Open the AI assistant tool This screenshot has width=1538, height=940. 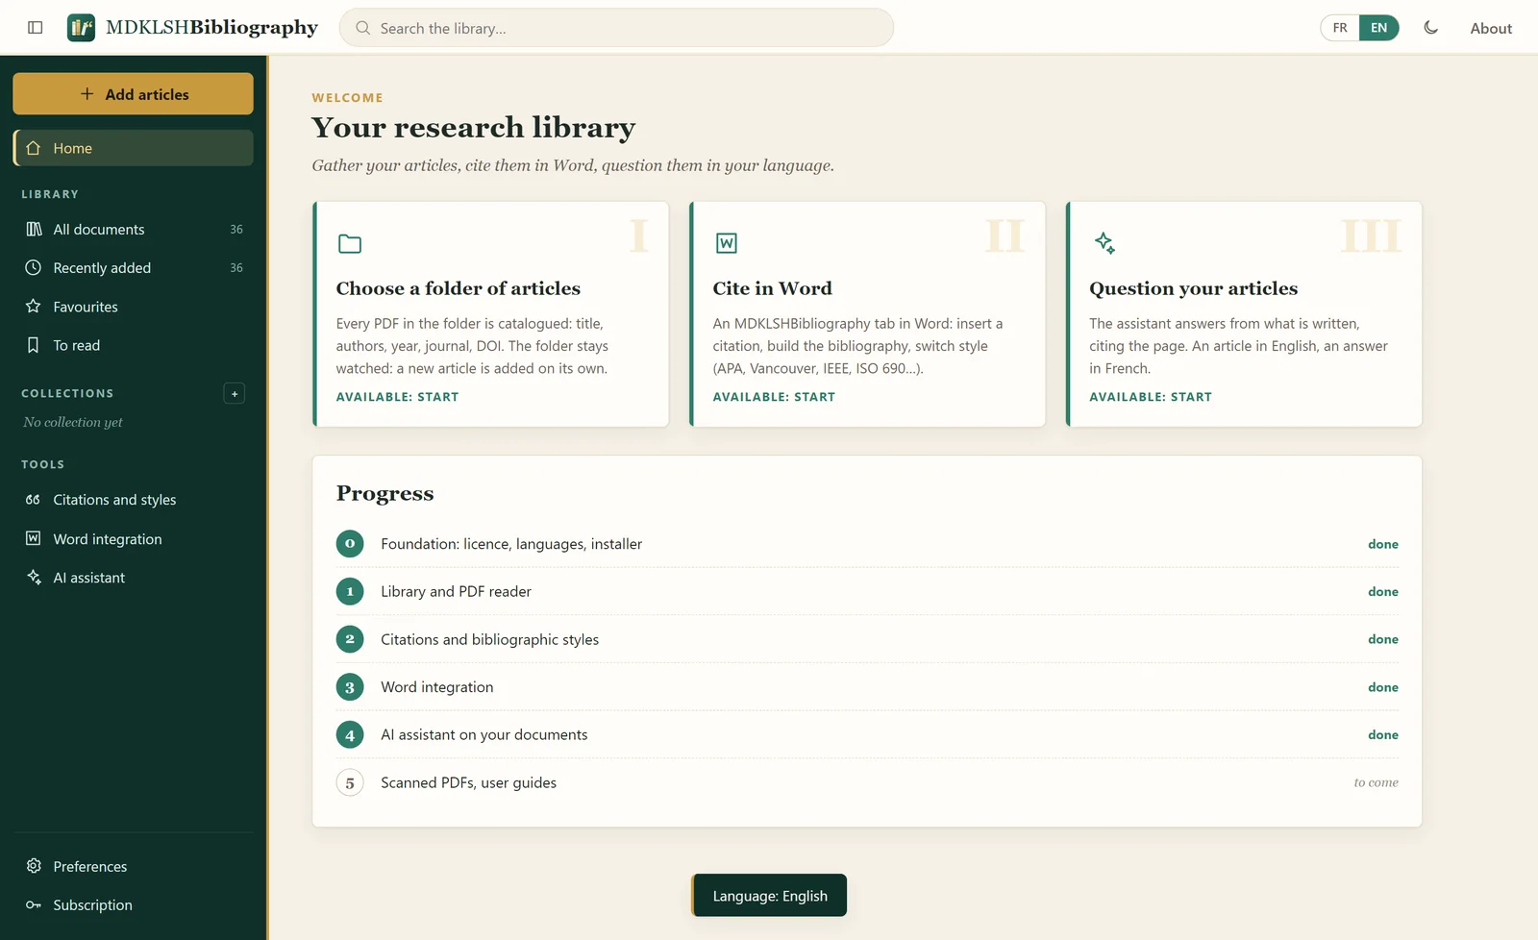pos(134,578)
